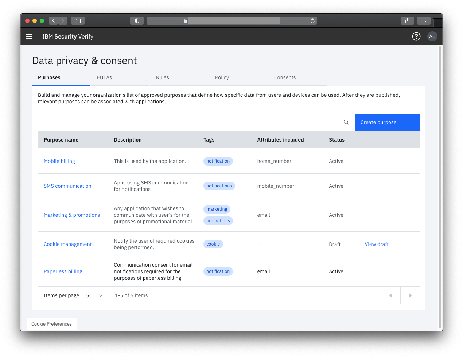The height and width of the screenshot is (358, 463).
Task: Open the AC user avatar menu
Action: pos(432,36)
